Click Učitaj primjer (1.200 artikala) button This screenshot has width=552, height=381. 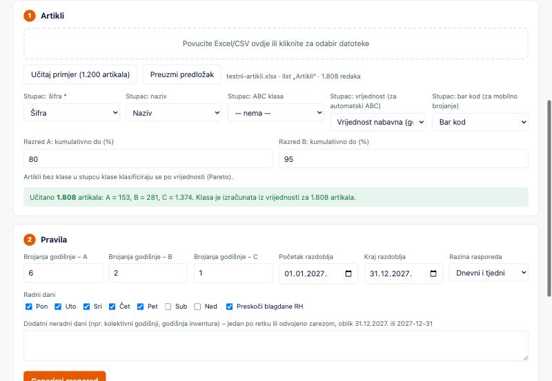pyautogui.click(x=80, y=74)
